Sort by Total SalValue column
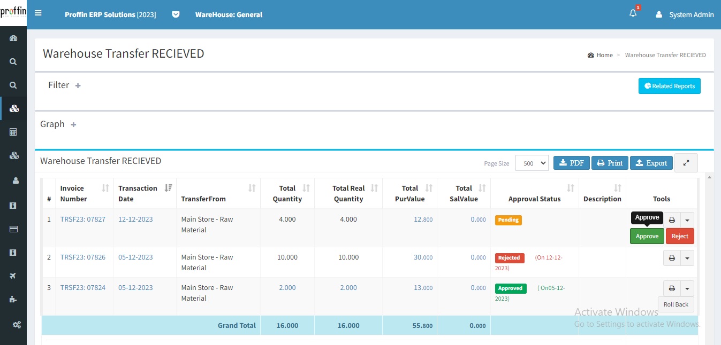Screen dimensions: 721x345 pyautogui.click(x=482, y=188)
